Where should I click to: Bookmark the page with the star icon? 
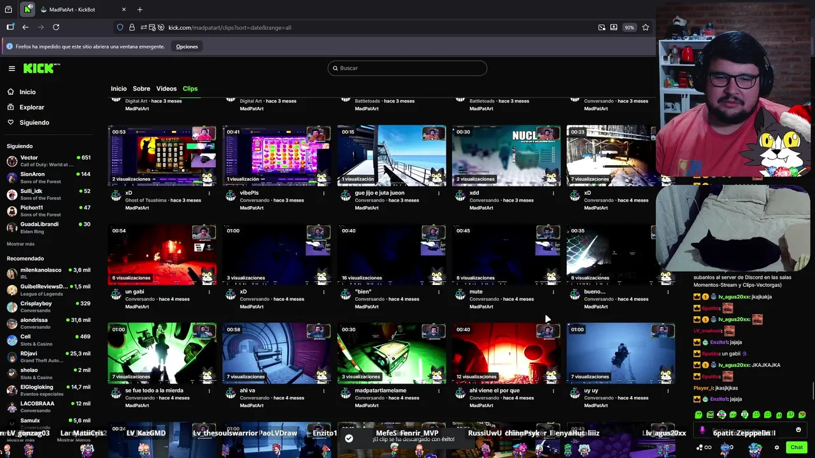click(646, 27)
